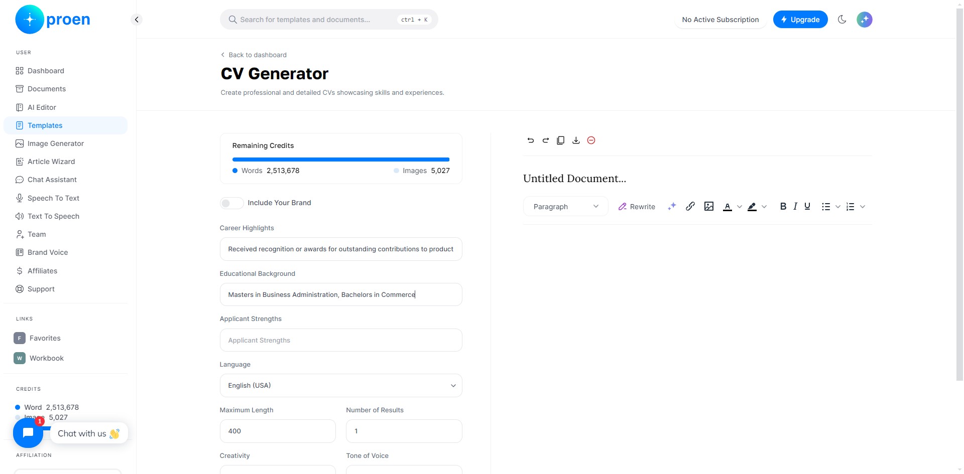
Task: Open the Team page
Action: coord(66,234)
